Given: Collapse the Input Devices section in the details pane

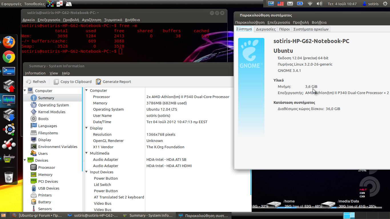Looking at the screenshot, I should [87, 172].
